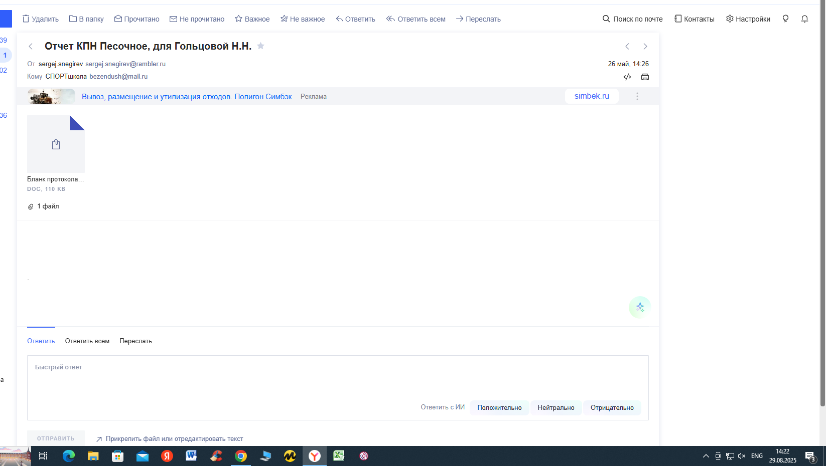Mark email as Не прочитано

pos(197,19)
